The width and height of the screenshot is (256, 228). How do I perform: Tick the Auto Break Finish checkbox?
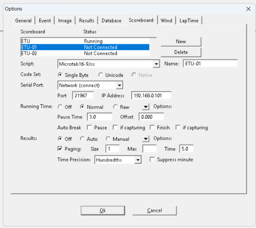(152, 128)
